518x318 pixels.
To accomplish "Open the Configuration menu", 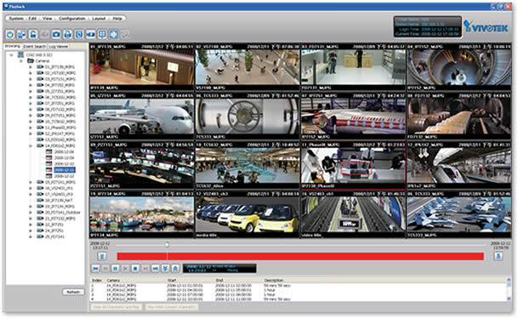I will coord(72,19).
